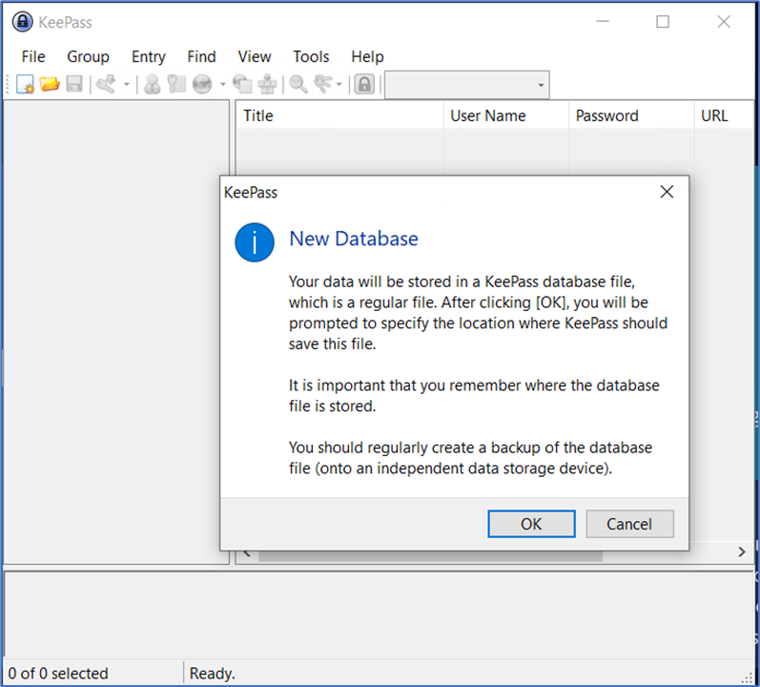Expand the Open URL dropdown arrow
The image size is (760, 687).
[223, 85]
